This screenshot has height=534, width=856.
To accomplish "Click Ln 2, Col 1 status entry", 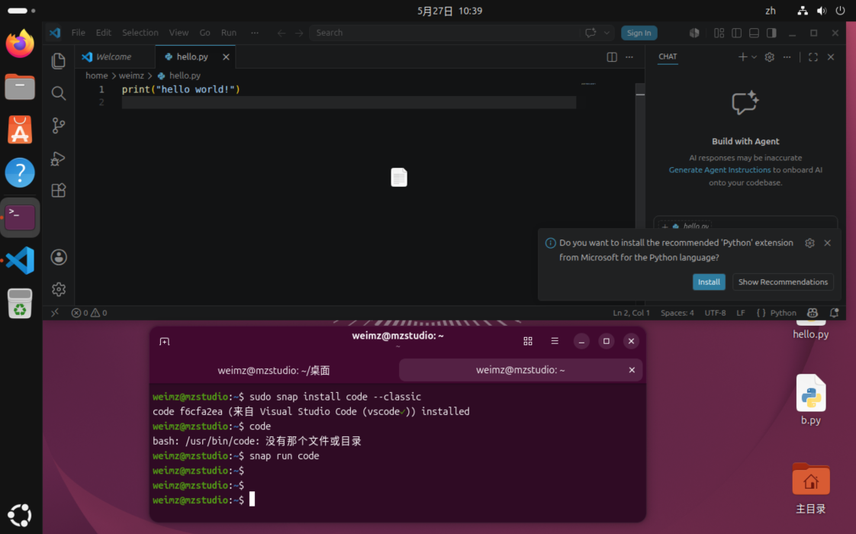I will [631, 313].
